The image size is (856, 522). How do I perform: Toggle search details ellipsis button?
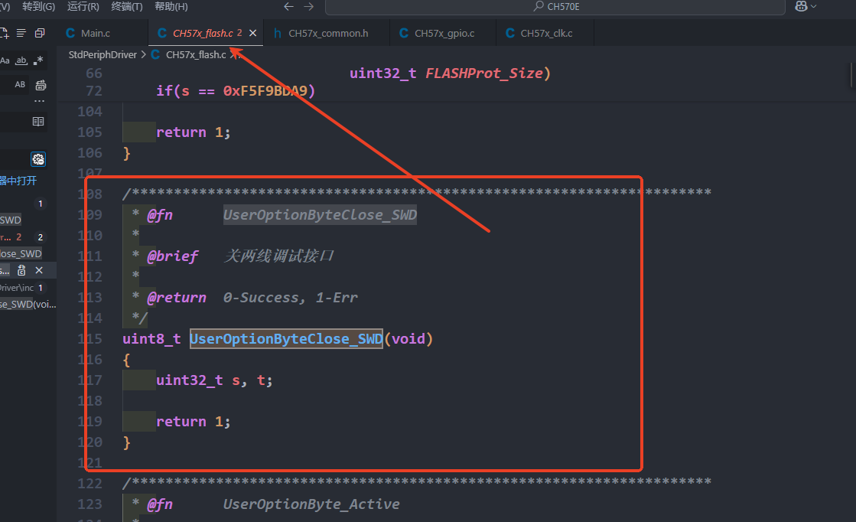point(39,101)
